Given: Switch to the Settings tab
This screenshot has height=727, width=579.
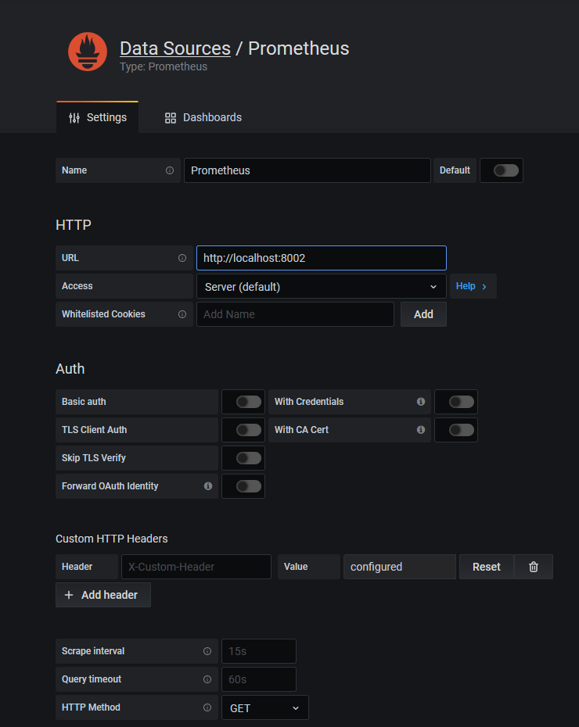Looking at the screenshot, I should (x=98, y=117).
